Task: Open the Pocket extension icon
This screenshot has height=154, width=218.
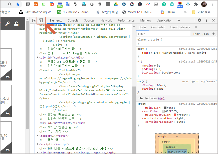Action: (156, 4)
